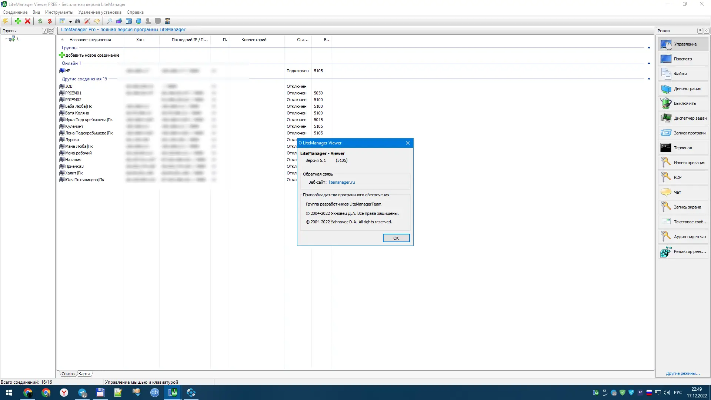Open the Инструменты menu
Screen dimensions: 711x400
pos(59,12)
